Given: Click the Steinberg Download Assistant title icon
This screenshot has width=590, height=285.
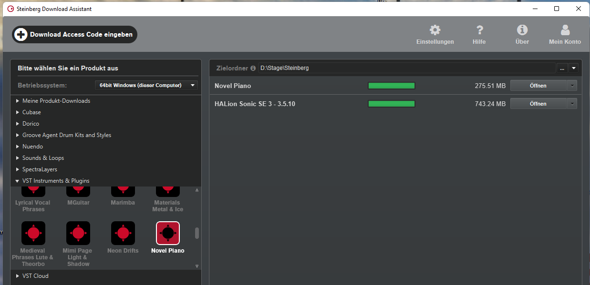Looking at the screenshot, I should [x=10, y=9].
